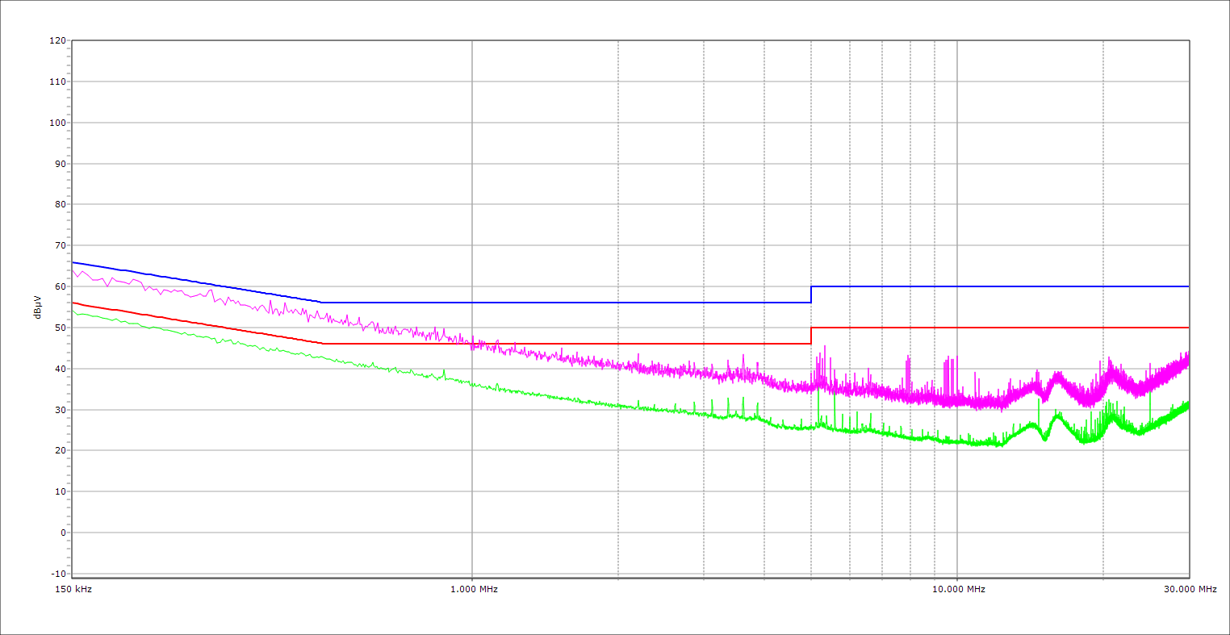
Task: Click the blue limit line's right end at 30 MHz
Action: coord(1188,286)
